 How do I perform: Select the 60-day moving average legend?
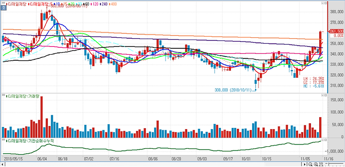[86, 4]
